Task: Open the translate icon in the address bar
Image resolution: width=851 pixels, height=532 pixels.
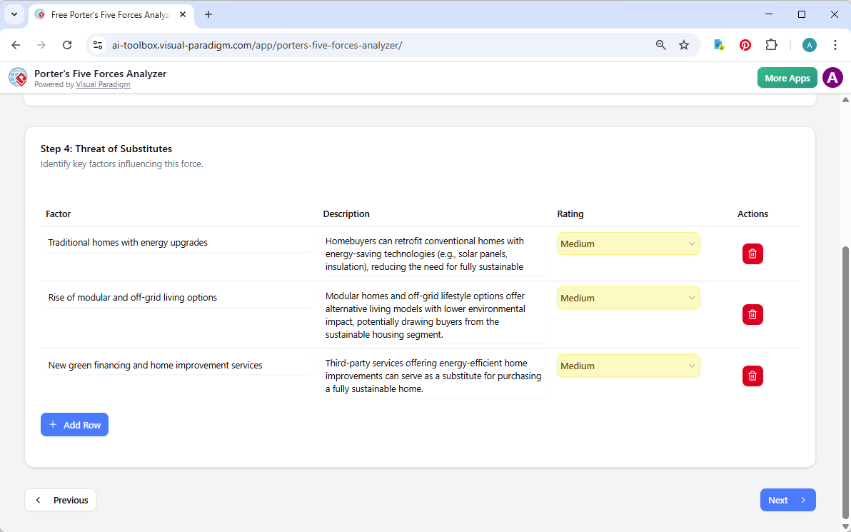Action: tap(718, 44)
